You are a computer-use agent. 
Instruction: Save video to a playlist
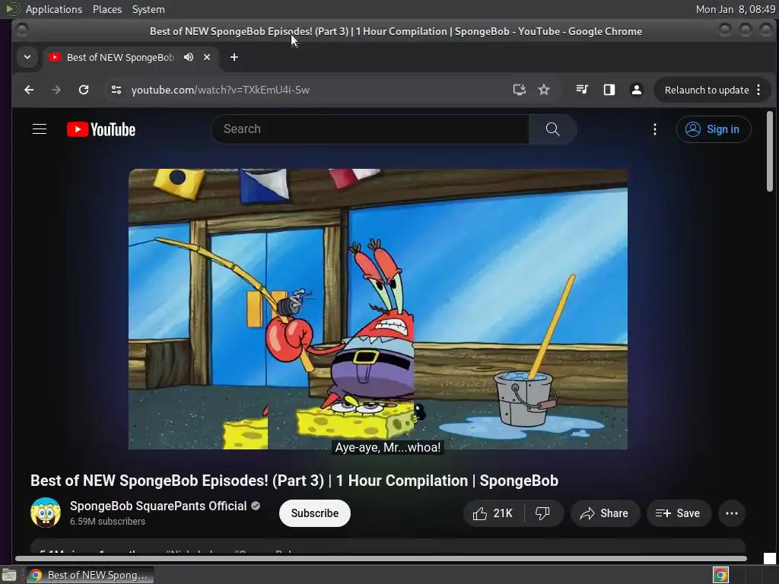point(678,513)
